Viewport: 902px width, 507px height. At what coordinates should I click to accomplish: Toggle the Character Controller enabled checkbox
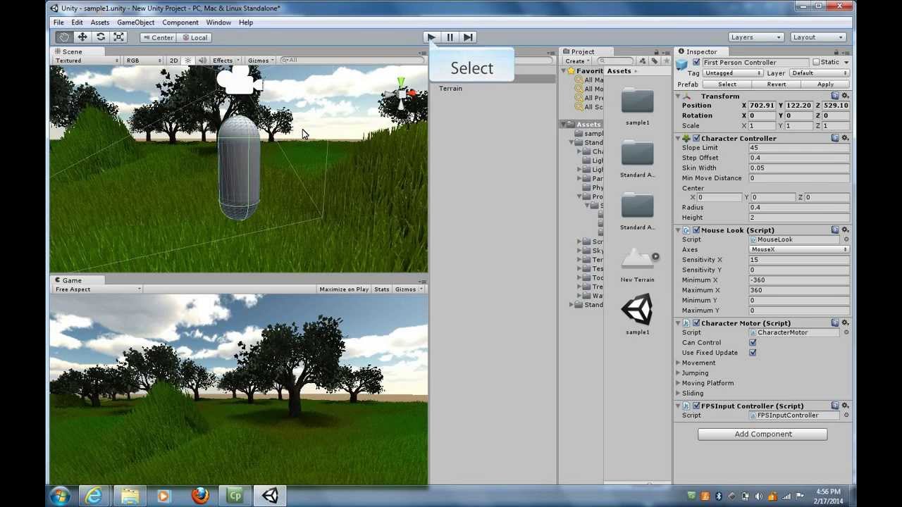pyautogui.click(x=696, y=138)
